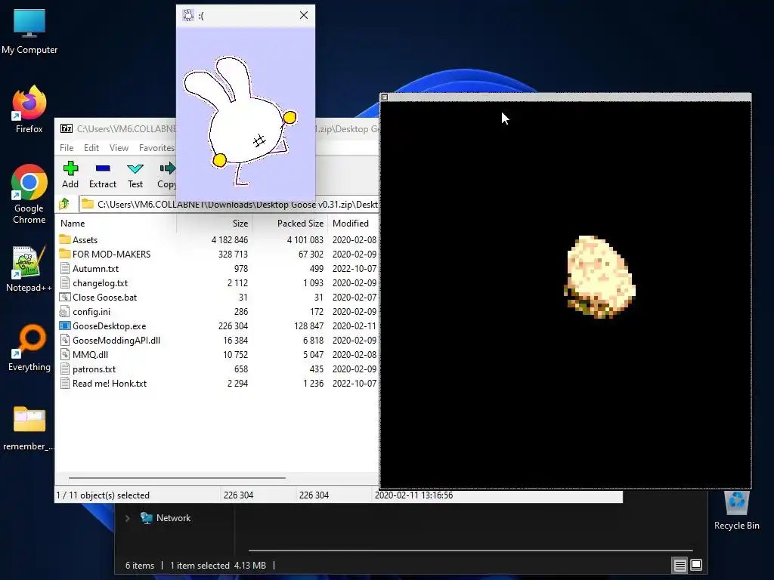This screenshot has height=580, width=774.
Task: Open My Computer desktop icon
Action: pos(29,30)
